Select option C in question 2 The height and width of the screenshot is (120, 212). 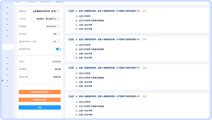(x=84, y=54)
